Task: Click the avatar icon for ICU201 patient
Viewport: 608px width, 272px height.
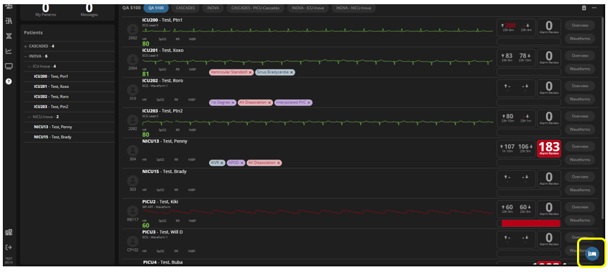Action: click(x=133, y=59)
